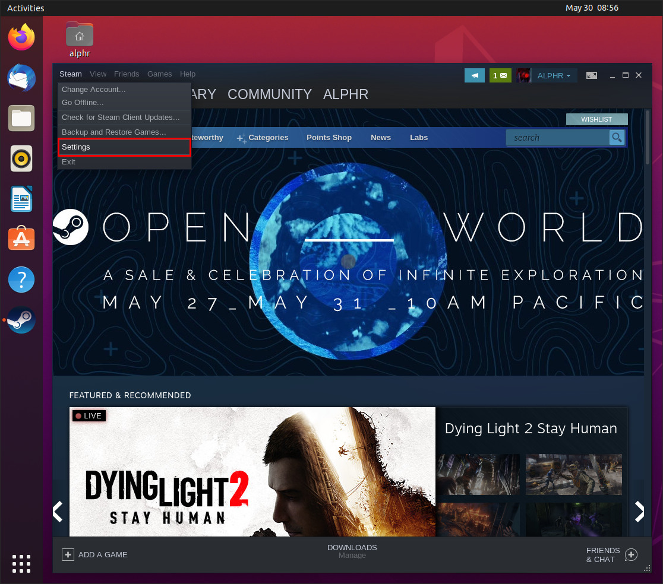The height and width of the screenshot is (584, 663).
Task: Click the search magnifier button
Action: coord(617,138)
